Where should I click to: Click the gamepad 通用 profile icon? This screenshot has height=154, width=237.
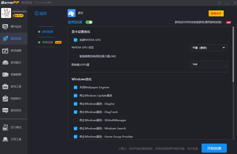(71, 13)
